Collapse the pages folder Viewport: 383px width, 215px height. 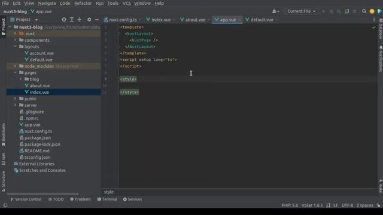pyautogui.click(x=15, y=72)
